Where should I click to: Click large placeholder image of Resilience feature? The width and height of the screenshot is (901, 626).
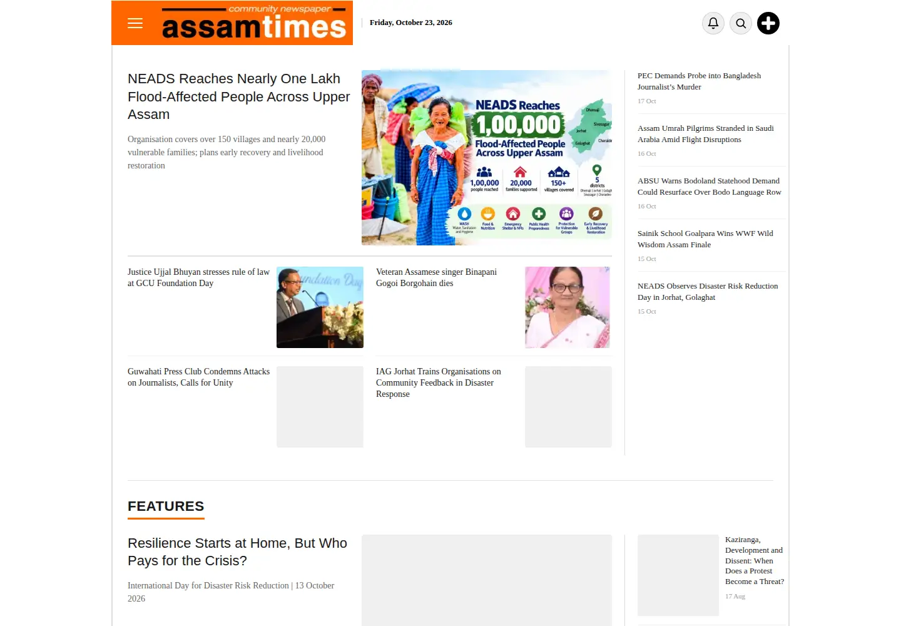(487, 580)
